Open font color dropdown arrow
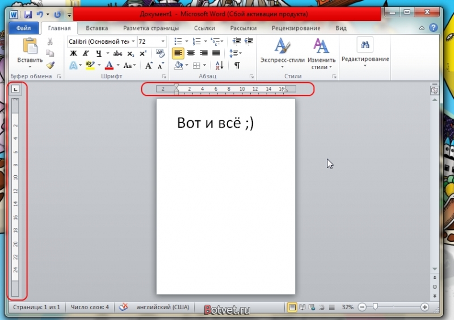Screen dimensions: 454x320 tap(118, 65)
